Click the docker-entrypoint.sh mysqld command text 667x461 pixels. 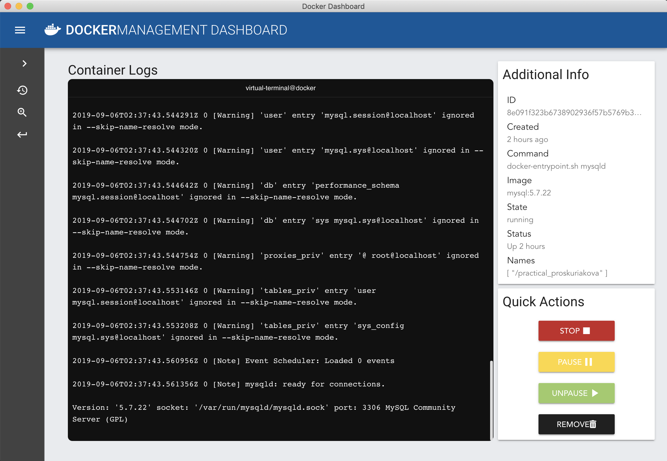point(556,166)
